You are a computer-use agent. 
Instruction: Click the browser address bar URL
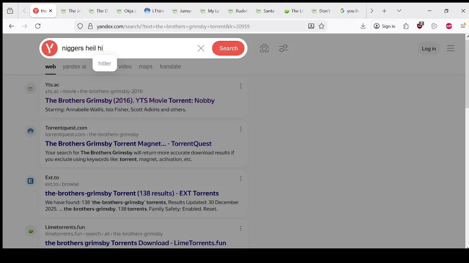tap(173, 26)
